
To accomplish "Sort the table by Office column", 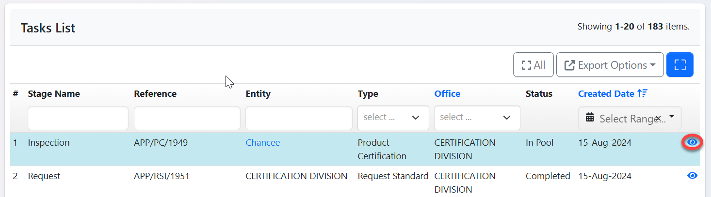I will 447,94.
